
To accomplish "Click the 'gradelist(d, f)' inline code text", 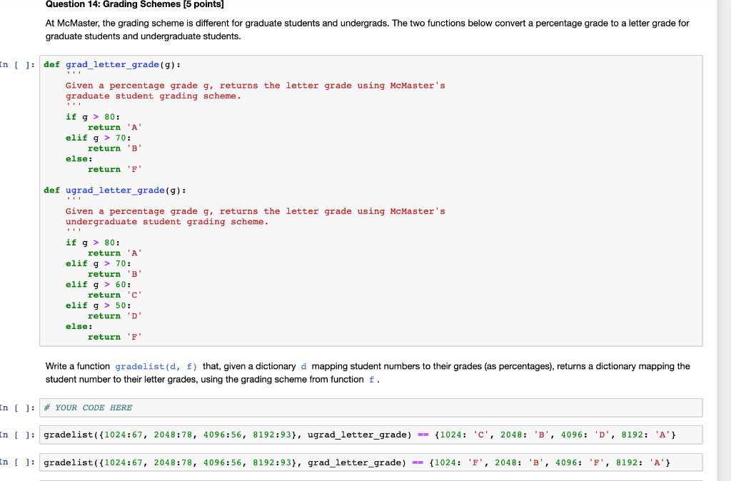I will 156,367.
